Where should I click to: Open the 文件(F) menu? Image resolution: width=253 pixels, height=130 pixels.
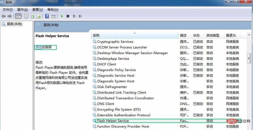(x=8, y=10)
